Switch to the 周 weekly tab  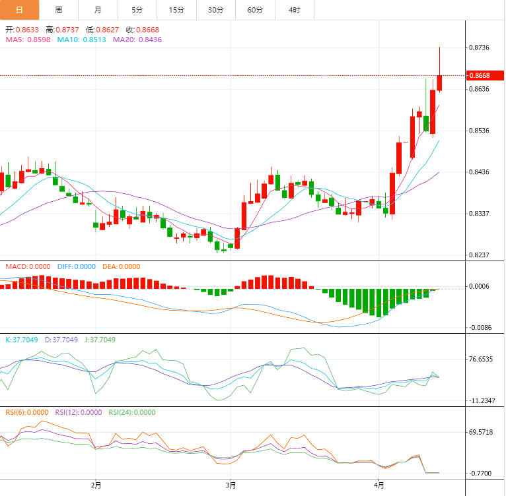[x=59, y=10]
